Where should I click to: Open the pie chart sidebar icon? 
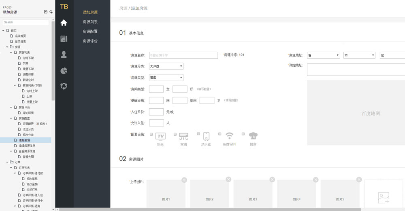(x=64, y=70)
